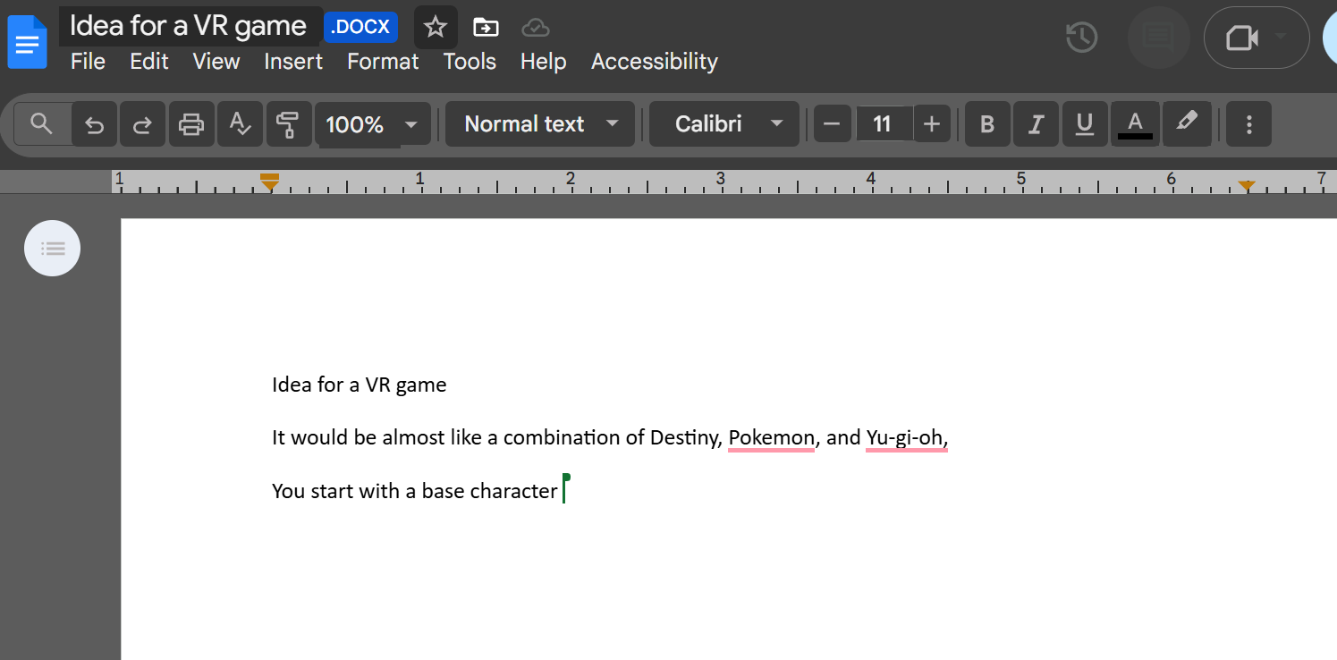The image size is (1337, 660).
Task: Open the Format menu
Action: pyautogui.click(x=383, y=61)
